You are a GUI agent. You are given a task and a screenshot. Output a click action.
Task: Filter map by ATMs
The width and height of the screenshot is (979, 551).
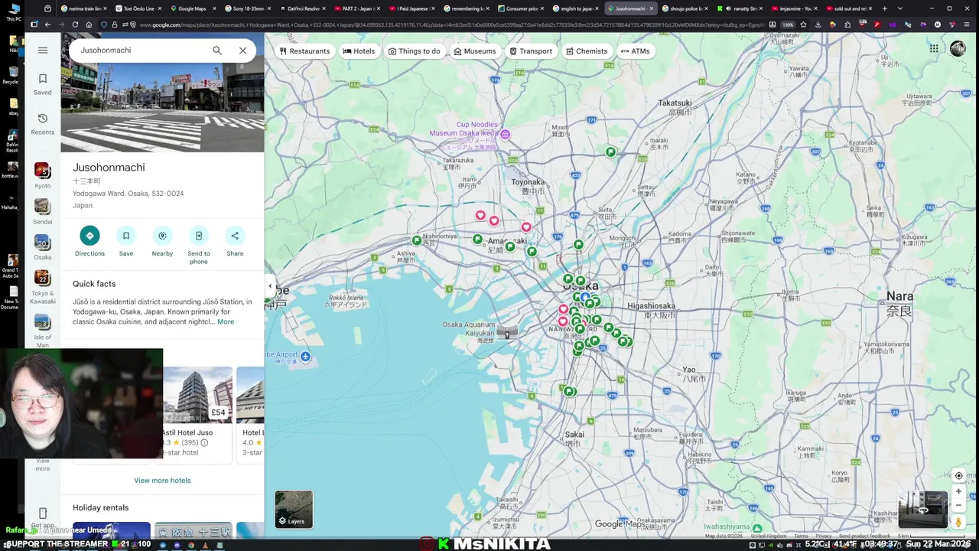click(635, 51)
